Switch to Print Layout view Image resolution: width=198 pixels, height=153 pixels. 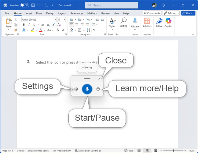(x=147, y=151)
